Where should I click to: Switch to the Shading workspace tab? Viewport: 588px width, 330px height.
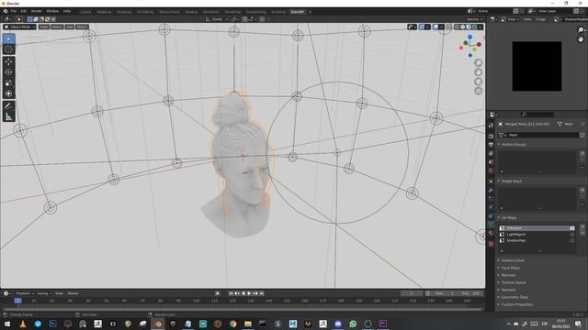click(191, 12)
